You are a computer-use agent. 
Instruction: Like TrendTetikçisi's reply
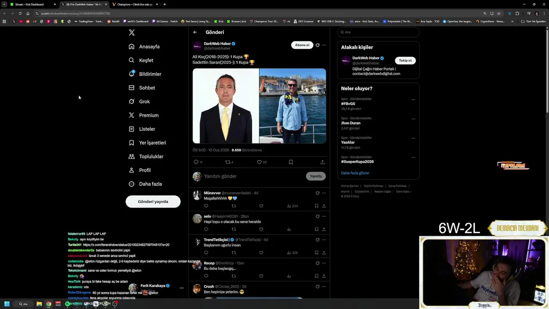261,253
